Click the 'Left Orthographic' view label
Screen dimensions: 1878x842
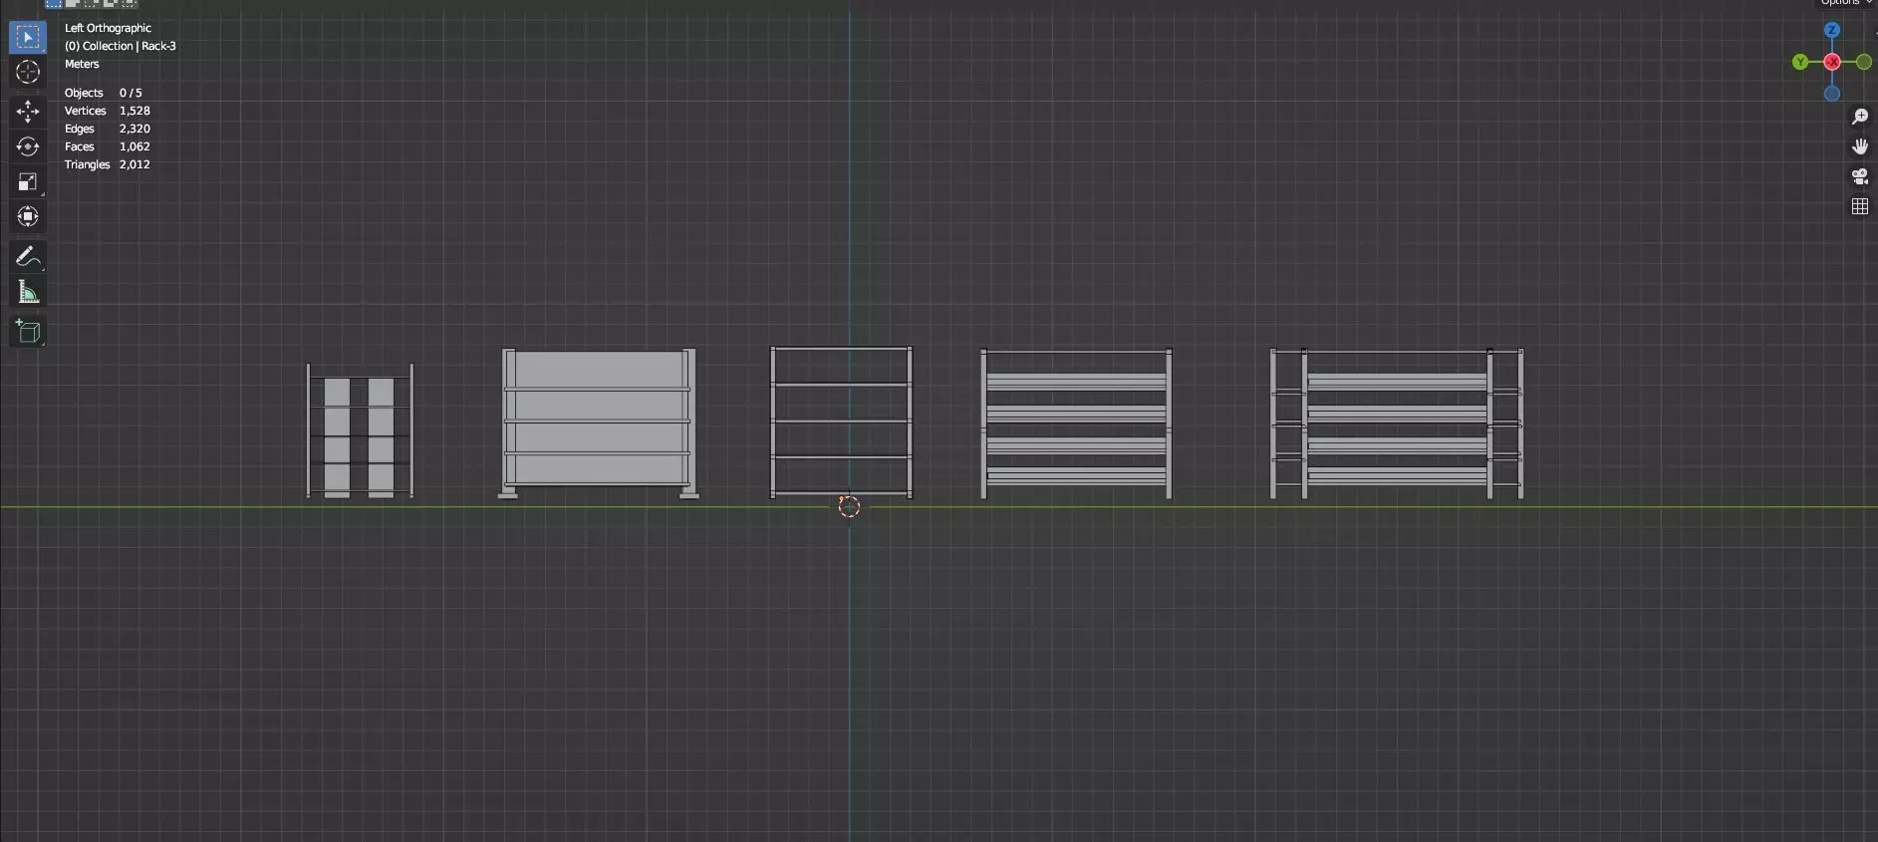tap(108, 28)
